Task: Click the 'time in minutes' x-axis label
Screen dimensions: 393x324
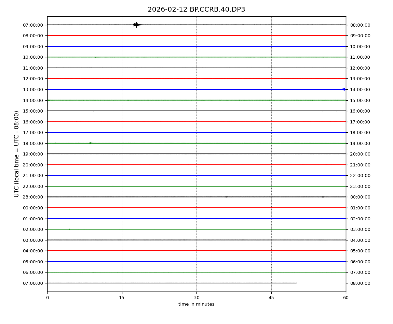Action: click(x=196, y=304)
